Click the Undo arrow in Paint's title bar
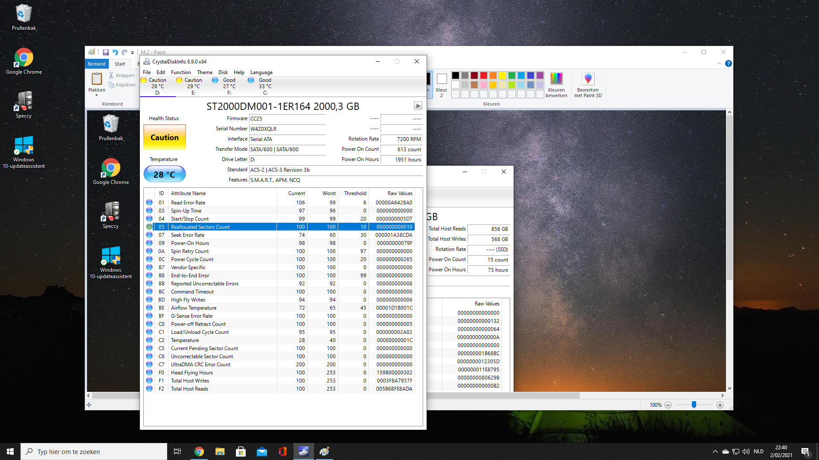 [115, 52]
